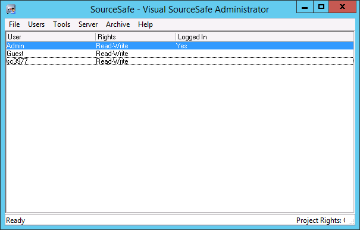Select the Guest user row
This screenshot has width=360, height=230.
tap(180, 54)
